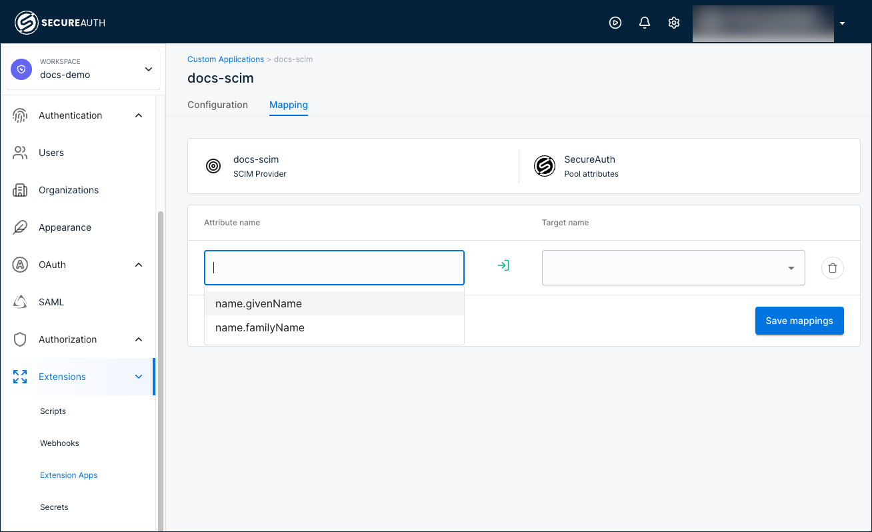Select the Mapping tab
This screenshot has height=532, width=872.
289,105
